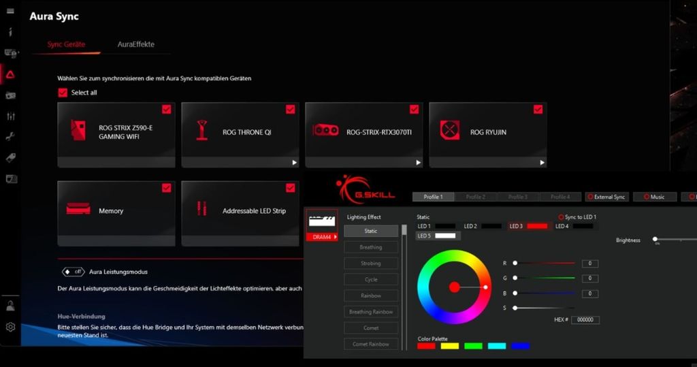Uncheck the ROG RYUJIN checkbox

pos(538,110)
